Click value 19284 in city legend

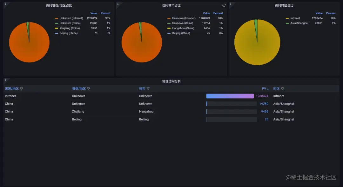pyautogui.click(x=206, y=23)
